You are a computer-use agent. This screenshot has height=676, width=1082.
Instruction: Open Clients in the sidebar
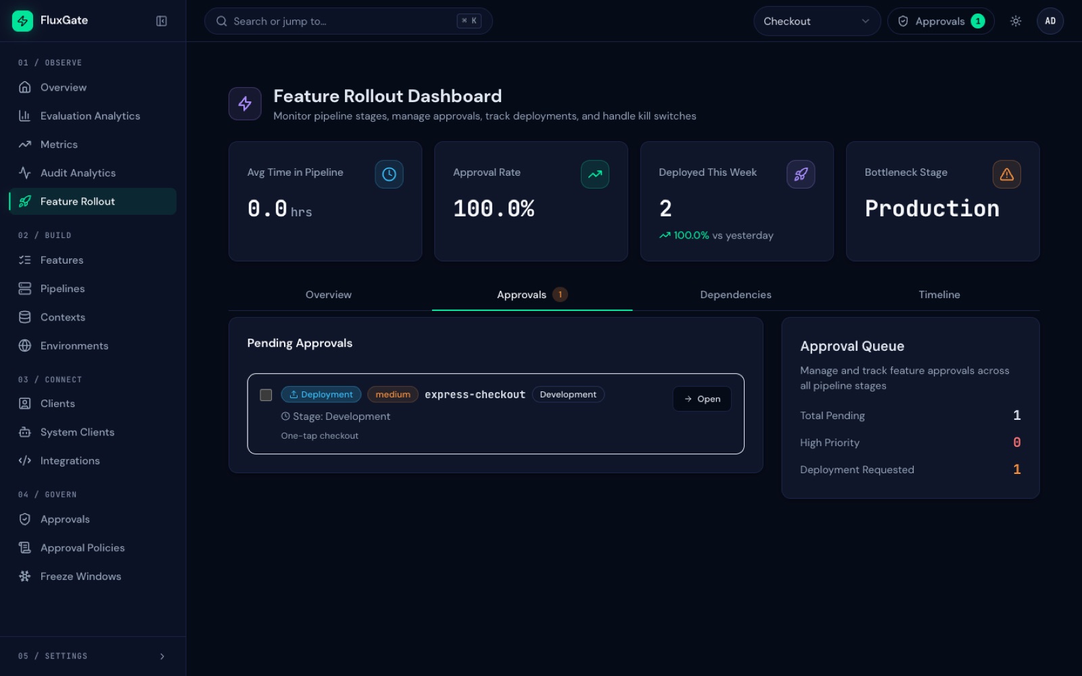[x=93, y=404]
